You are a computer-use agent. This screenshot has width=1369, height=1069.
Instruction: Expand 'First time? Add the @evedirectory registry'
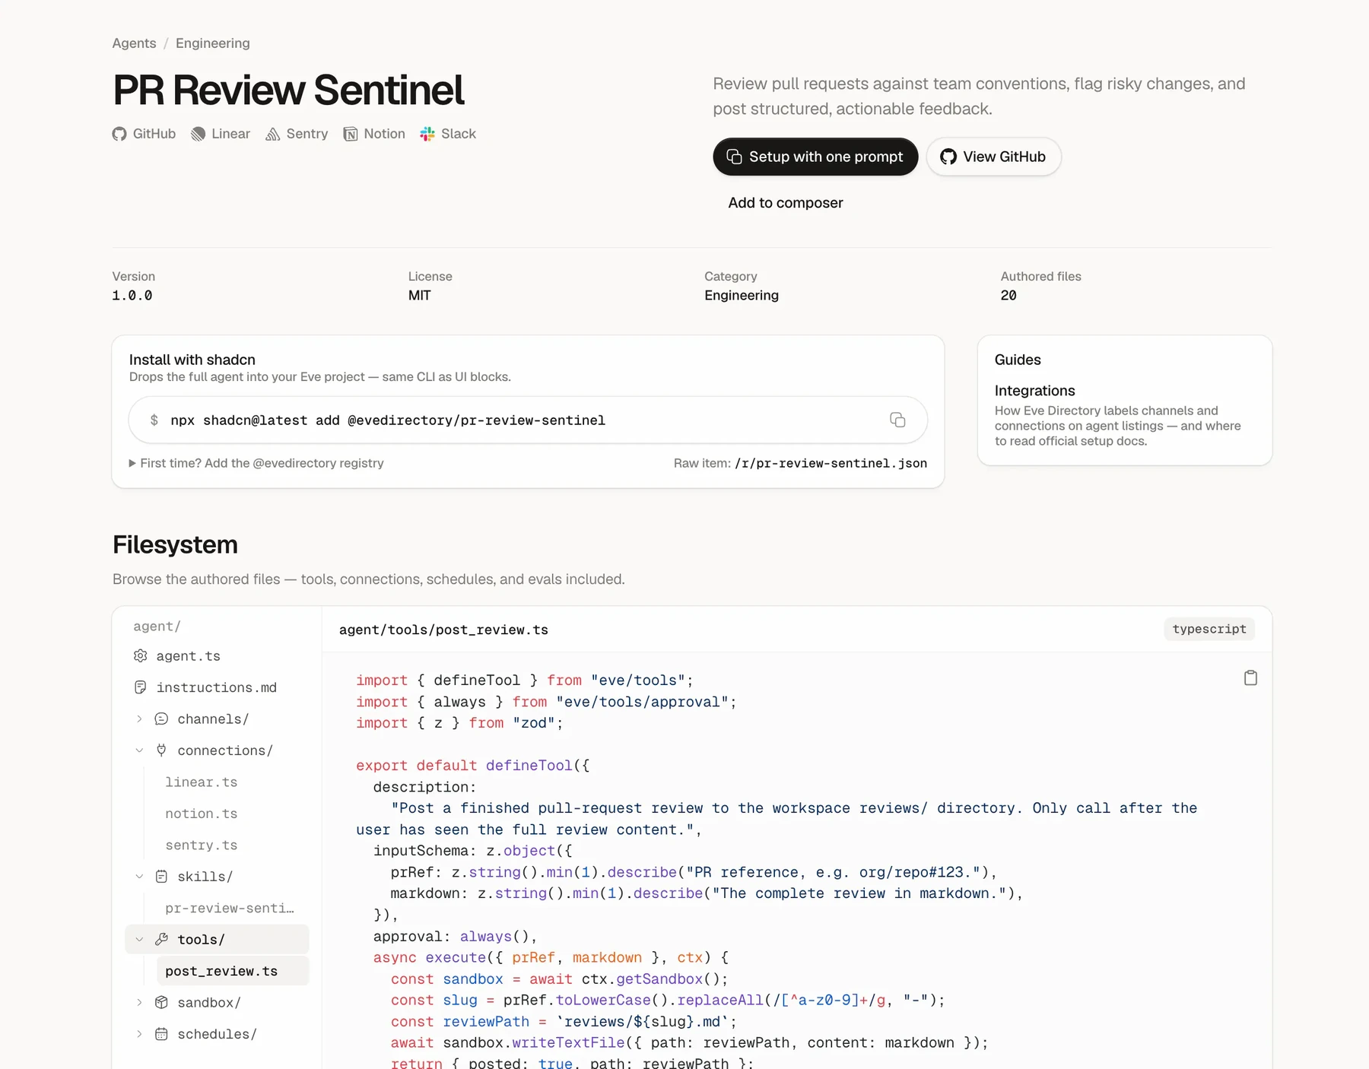256,463
